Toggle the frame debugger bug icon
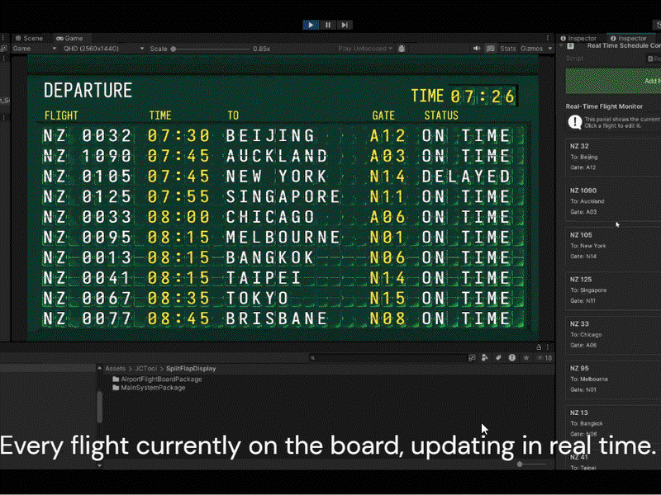This screenshot has width=661, height=495. (402, 49)
